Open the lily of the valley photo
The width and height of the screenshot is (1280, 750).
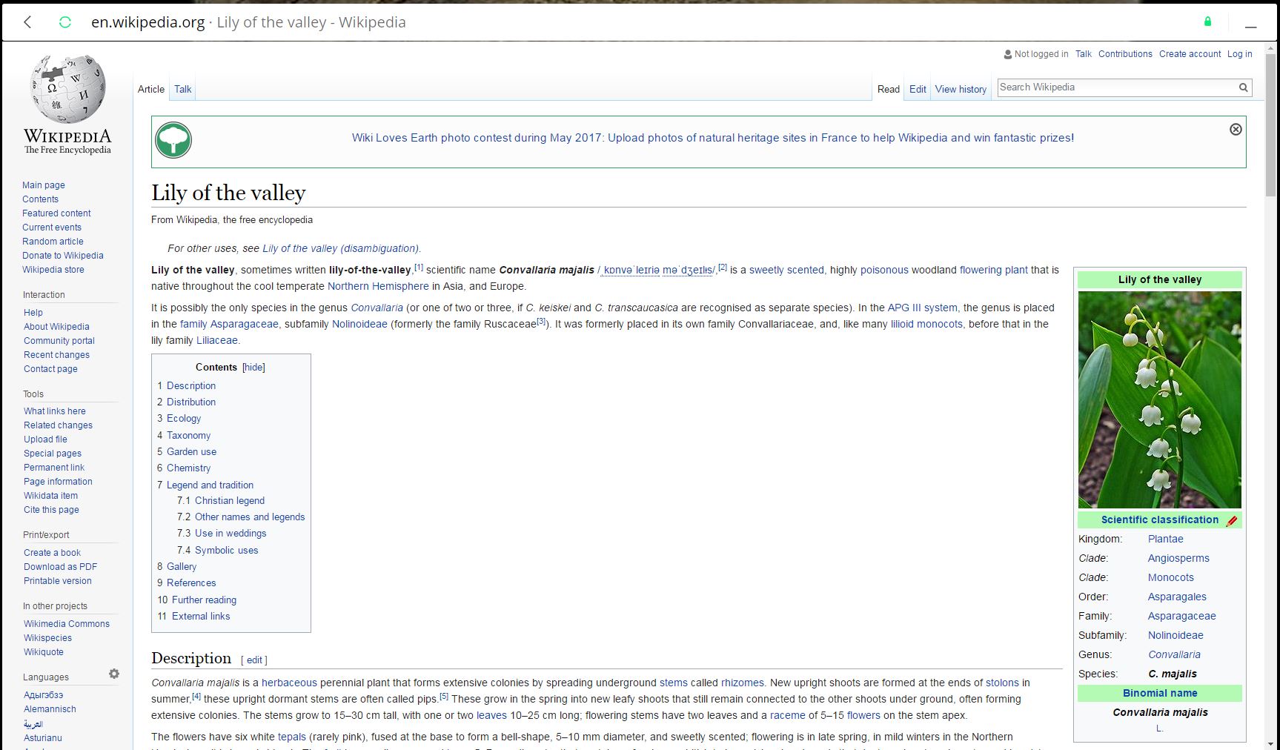[1159, 399]
